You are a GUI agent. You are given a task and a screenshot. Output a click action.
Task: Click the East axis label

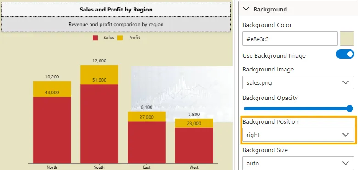[146, 167]
